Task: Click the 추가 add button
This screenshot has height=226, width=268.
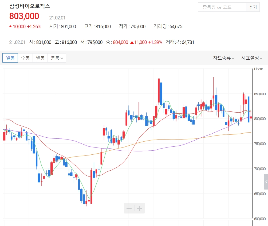Action: 253,7
